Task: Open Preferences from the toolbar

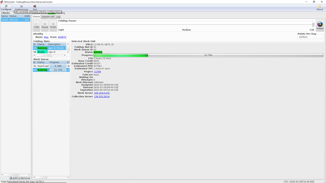Action: click(21, 8)
